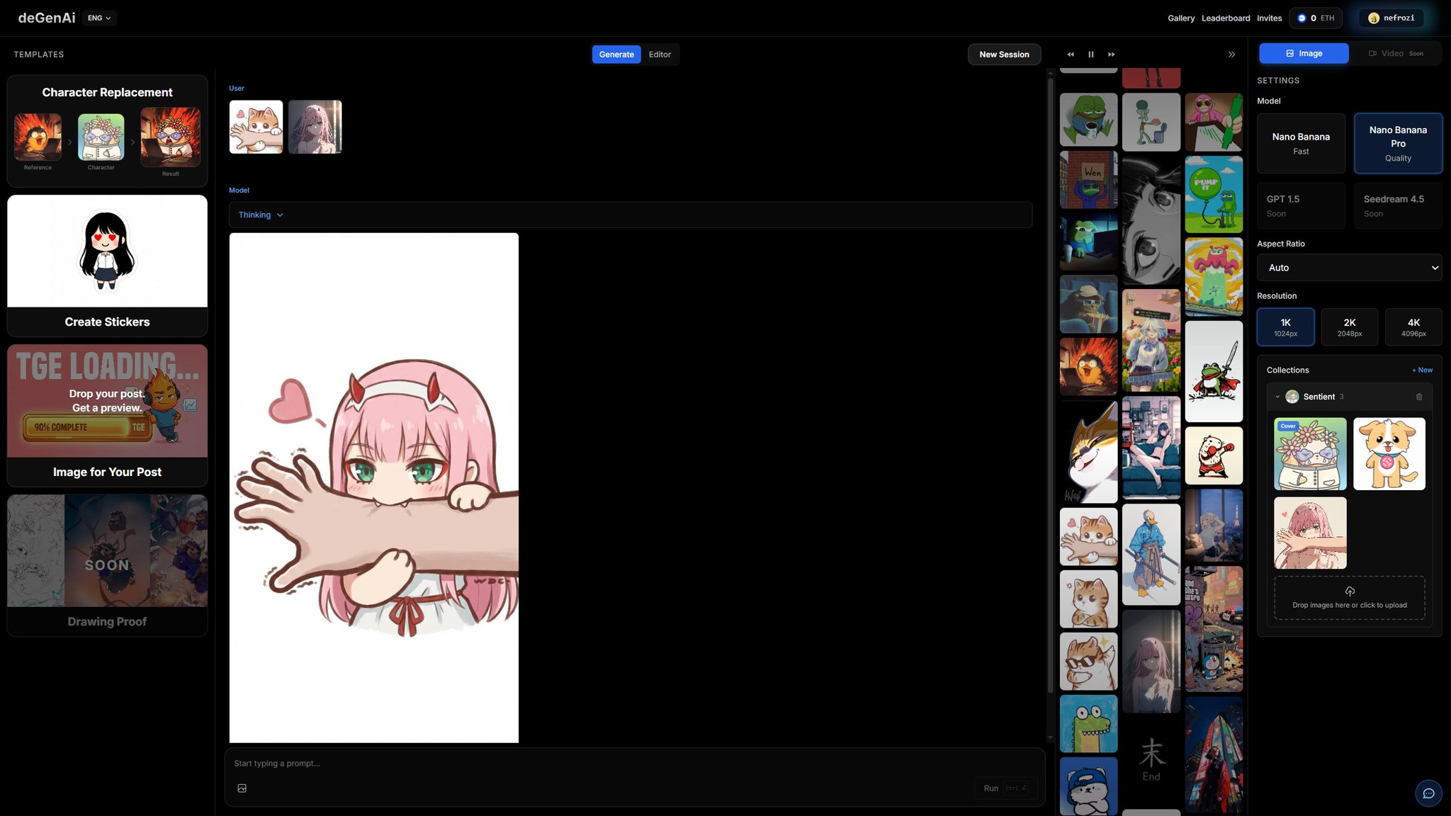
Task: Open the support chat bubble icon
Action: click(x=1428, y=793)
